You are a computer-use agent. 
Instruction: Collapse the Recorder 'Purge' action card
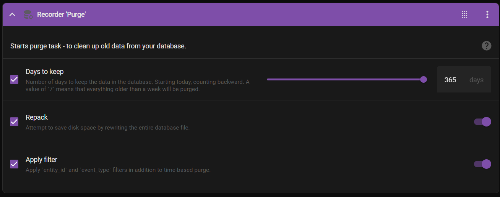(12, 14)
